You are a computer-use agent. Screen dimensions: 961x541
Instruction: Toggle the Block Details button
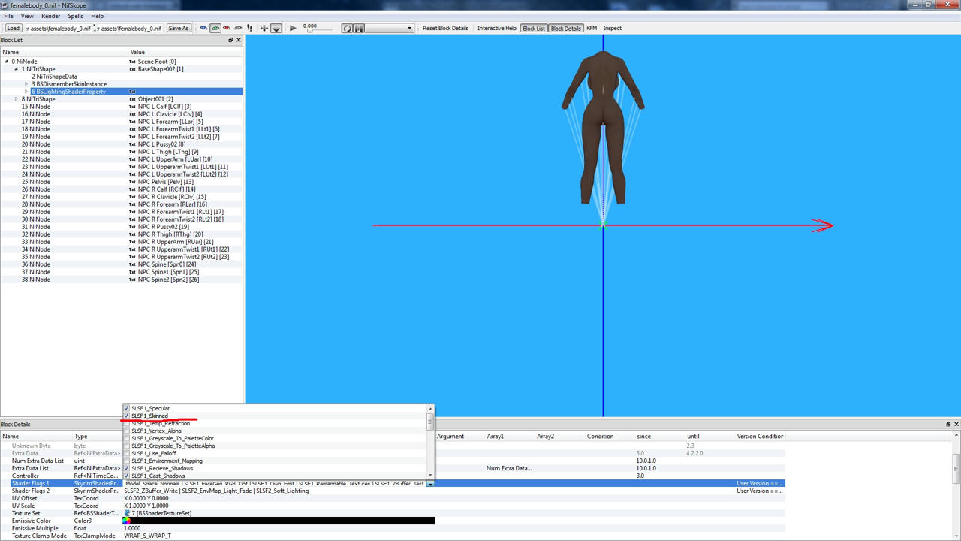coord(565,28)
